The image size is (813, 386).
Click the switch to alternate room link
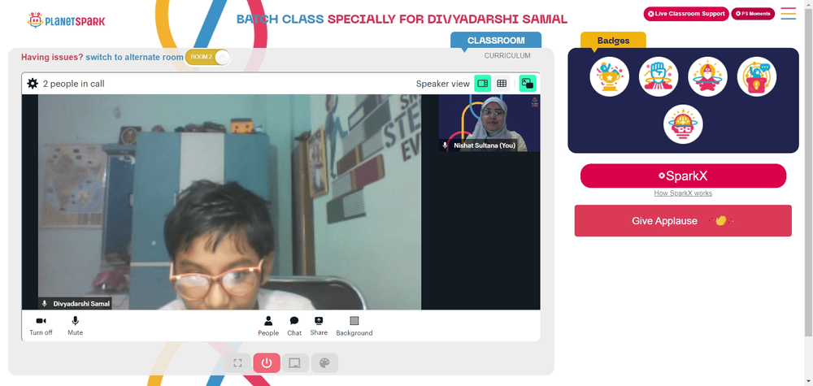pos(134,57)
